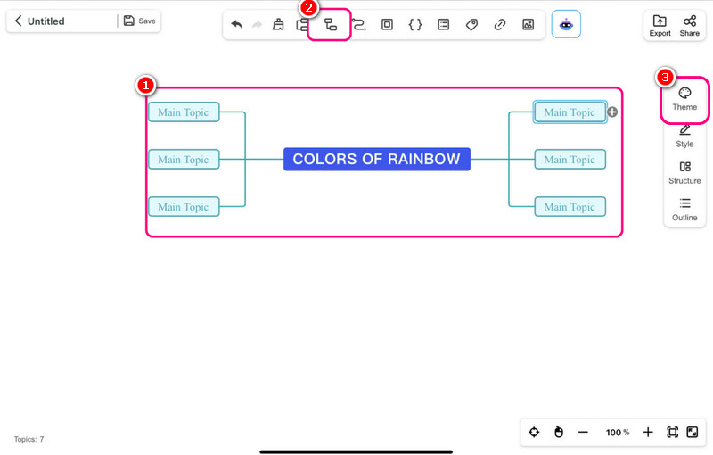713x455 pixels.
Task: Add a note to the topic
Action: click(443, 24)
